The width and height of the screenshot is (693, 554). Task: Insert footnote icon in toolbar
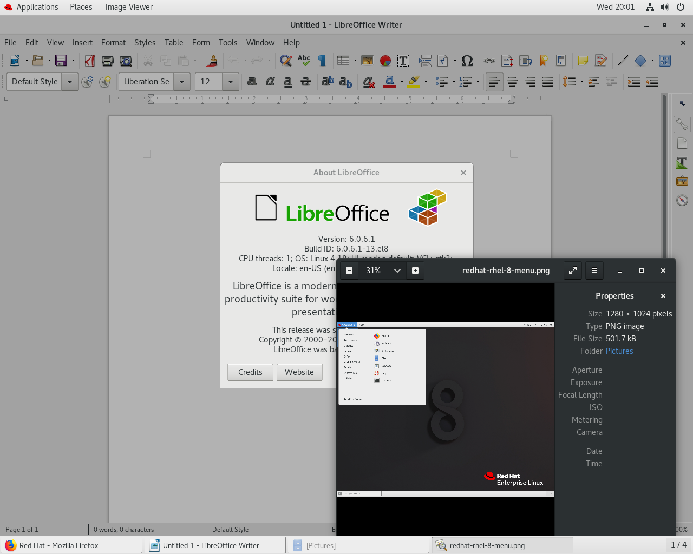coord(507,61)
